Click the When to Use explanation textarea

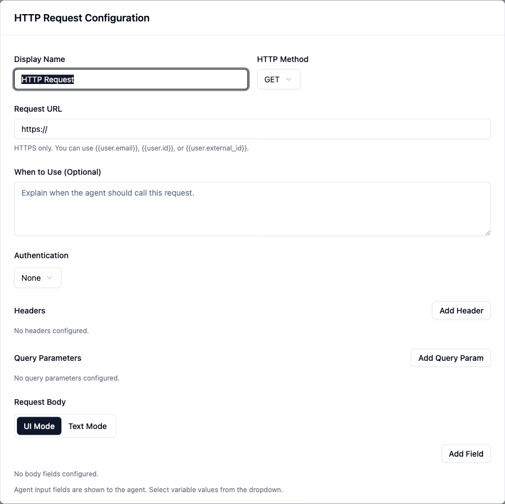click(252, 209)
